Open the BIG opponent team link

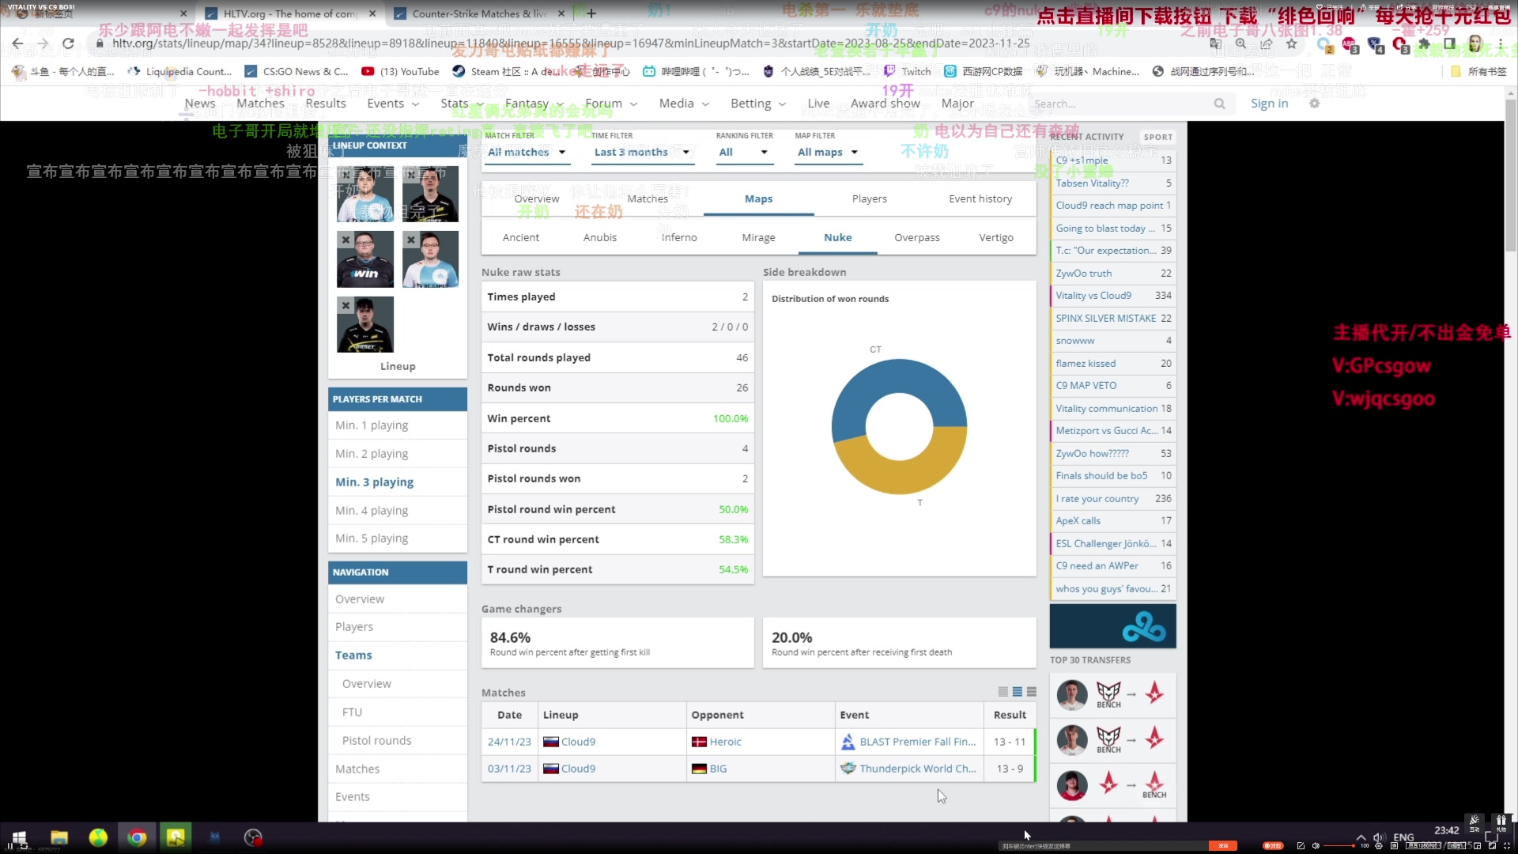click(718, 769)
